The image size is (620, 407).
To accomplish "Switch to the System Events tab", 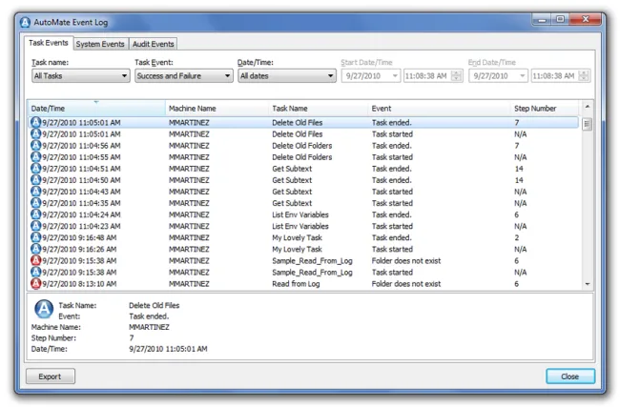I will (x=100, y=44).
